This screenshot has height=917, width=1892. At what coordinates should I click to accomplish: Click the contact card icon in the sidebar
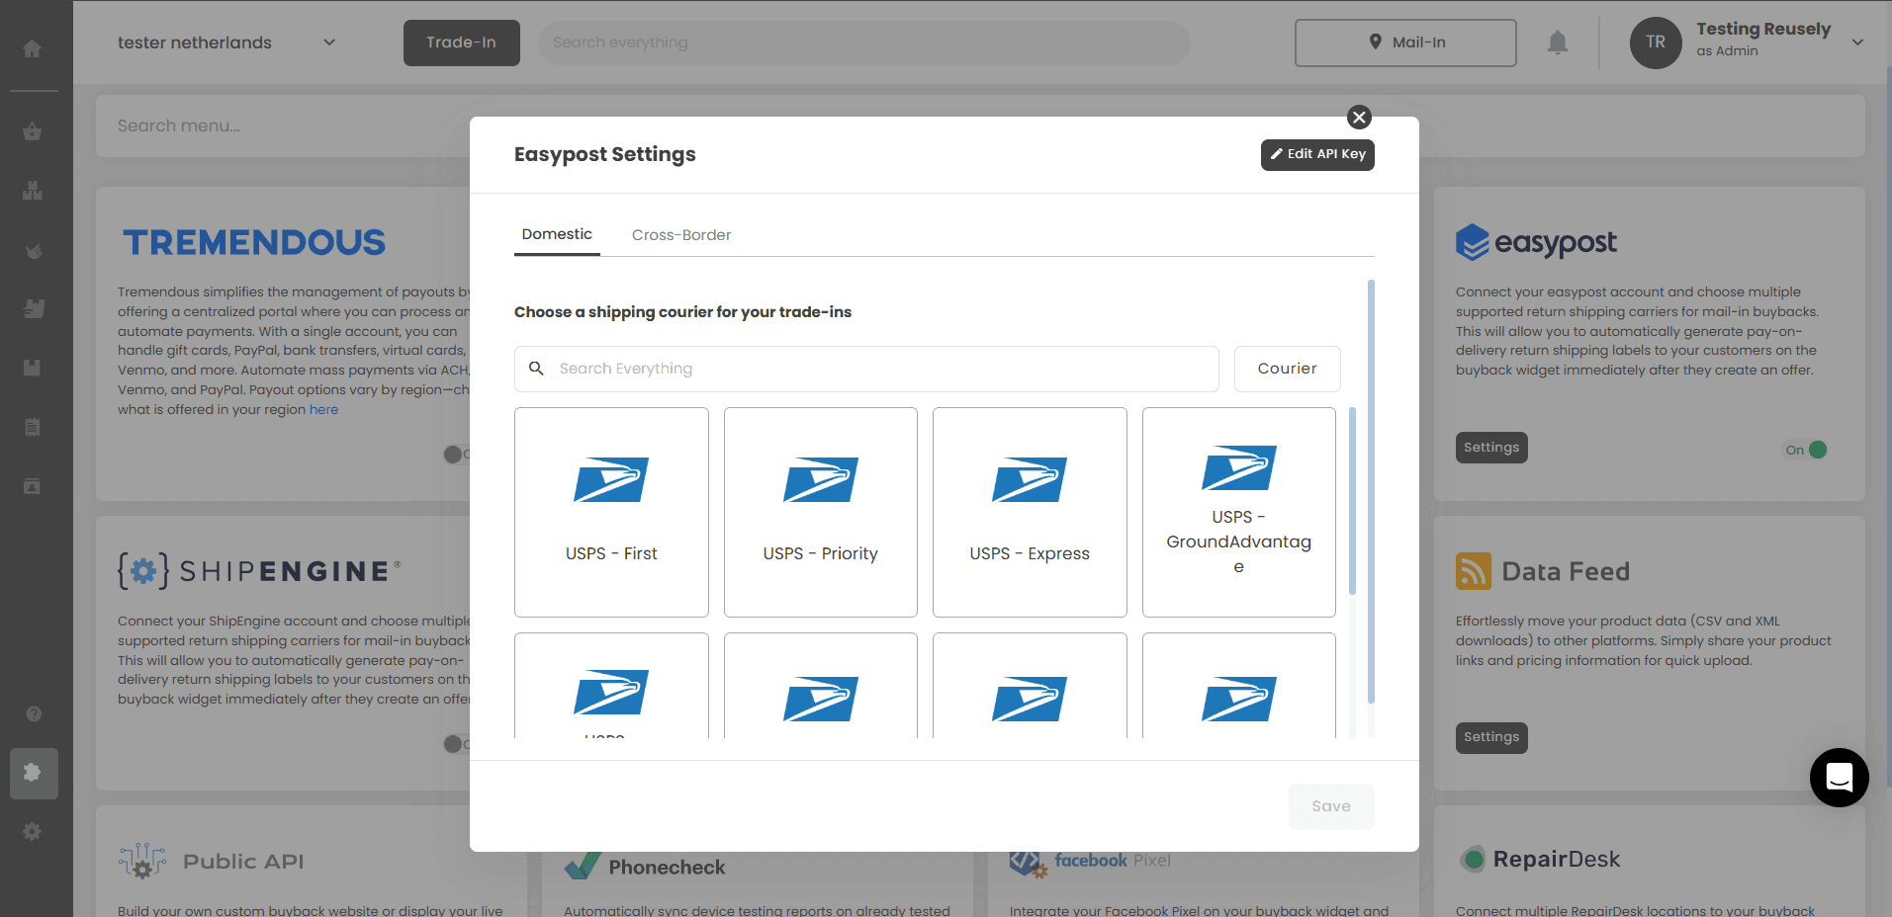click(32, 486)
